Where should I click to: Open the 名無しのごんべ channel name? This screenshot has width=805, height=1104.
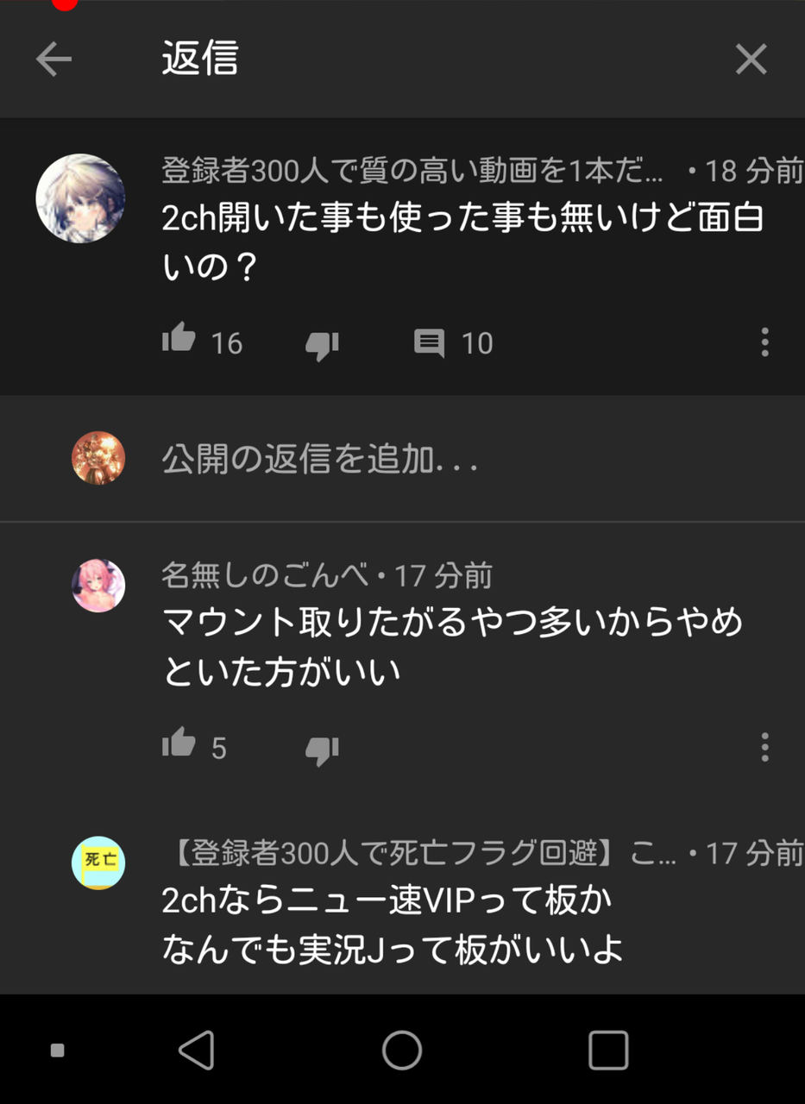pyautogui.click(x=268, y=575)
